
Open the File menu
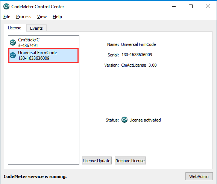click(x=7, y=17)
